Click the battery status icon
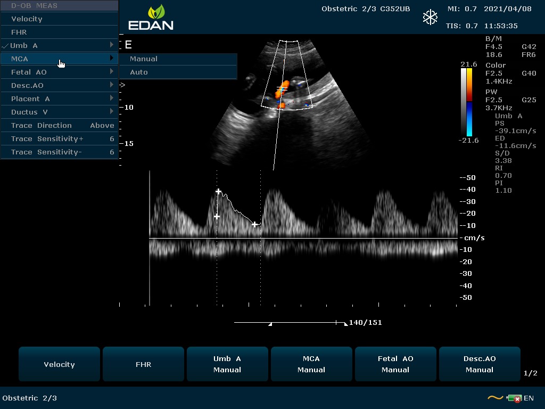545x409 pixels. click(514, 398)
